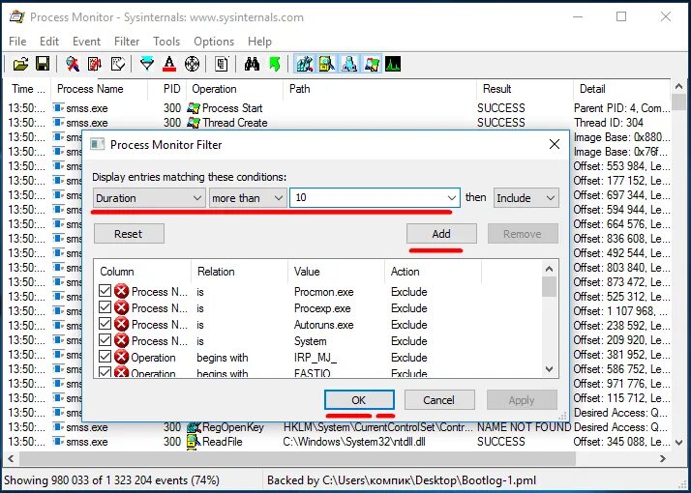Open the Filter menu

coord(127,42)
